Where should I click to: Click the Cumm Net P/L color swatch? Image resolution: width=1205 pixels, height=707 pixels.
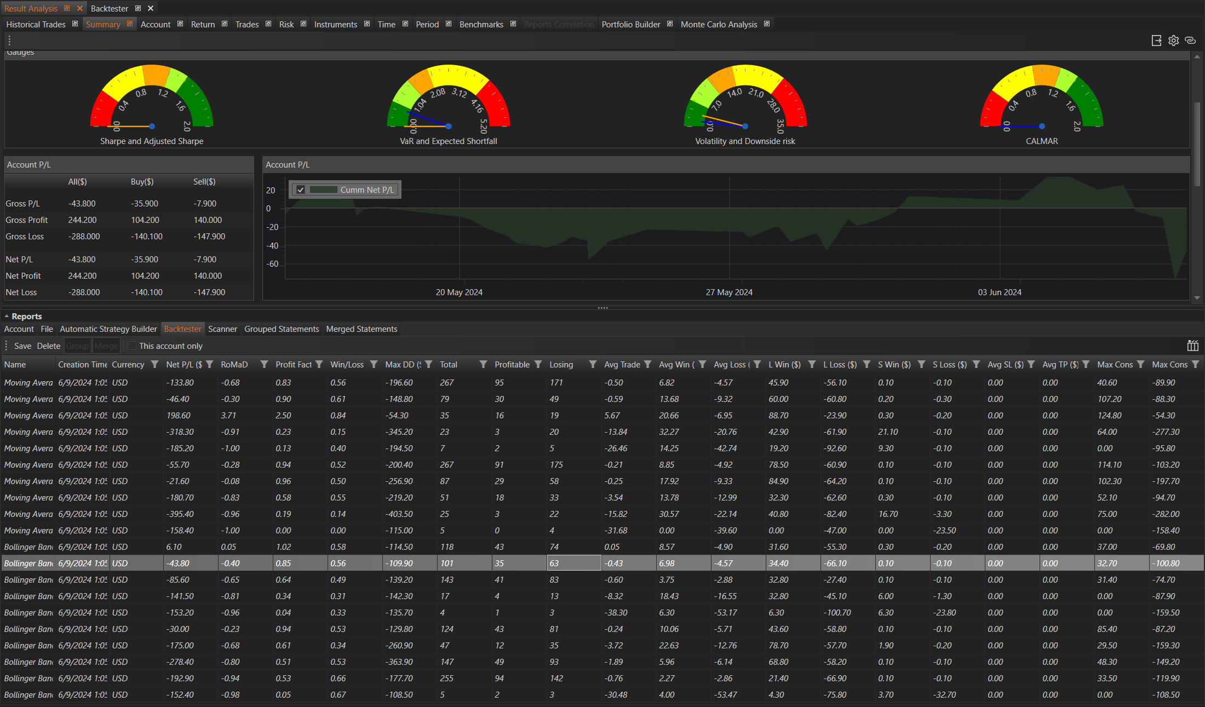point(323,190)
